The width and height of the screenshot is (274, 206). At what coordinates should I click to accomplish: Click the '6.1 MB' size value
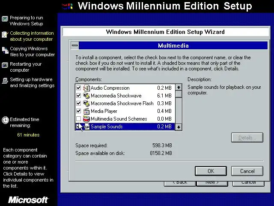point(164,96)
